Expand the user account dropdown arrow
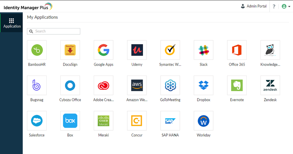Screen dimensions: 293x154 click(x=289, y=6)
